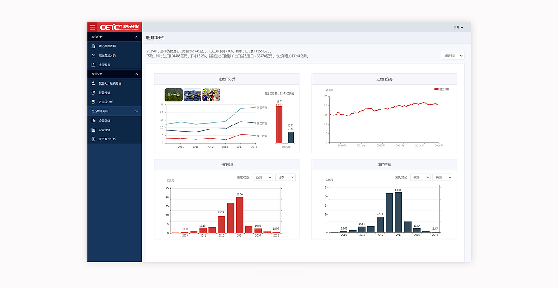Image resolution: width=558 pixels, height=288 pixels.
Task: Click the 进出口总额：22.45亿美元 text
Action: point(279,93)
